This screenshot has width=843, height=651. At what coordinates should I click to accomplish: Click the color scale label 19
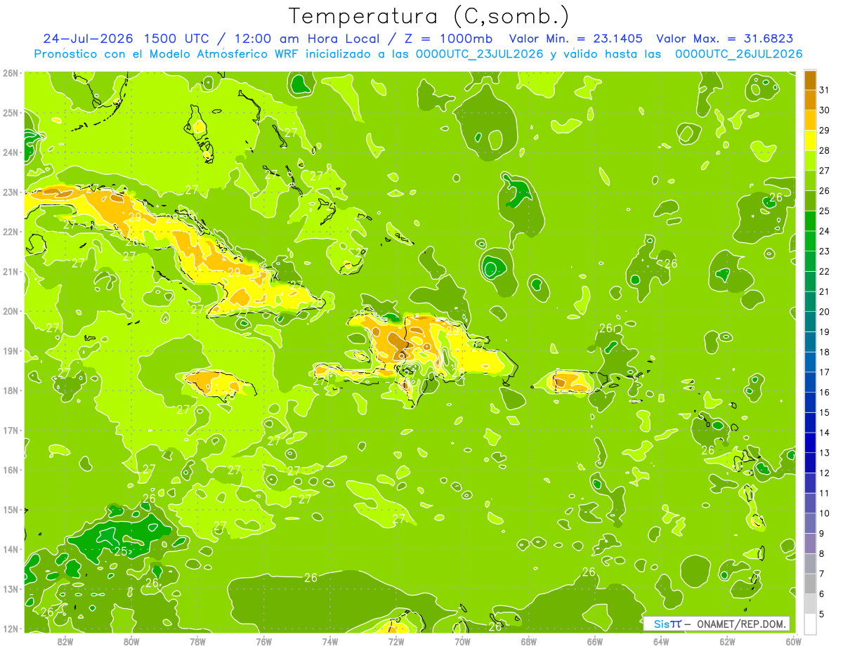tap(824, 331)
